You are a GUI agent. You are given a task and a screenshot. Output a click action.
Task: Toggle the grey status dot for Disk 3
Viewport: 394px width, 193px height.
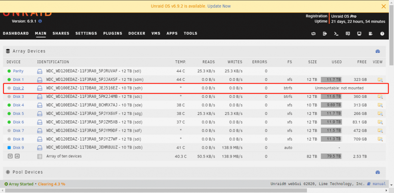tap(9, 97)
